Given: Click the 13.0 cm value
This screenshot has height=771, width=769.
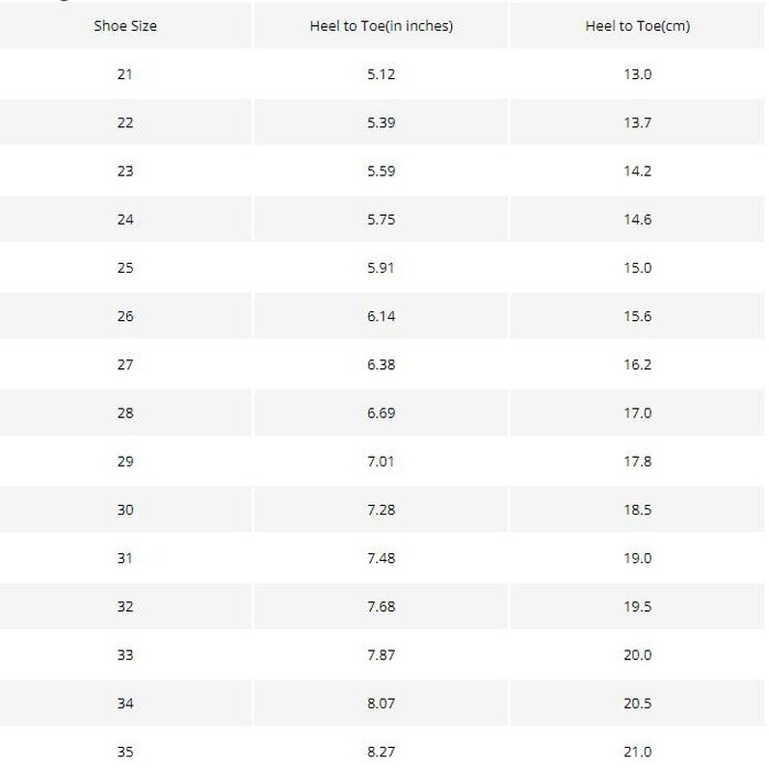Looking at the screenshot, I should point(638,74).
